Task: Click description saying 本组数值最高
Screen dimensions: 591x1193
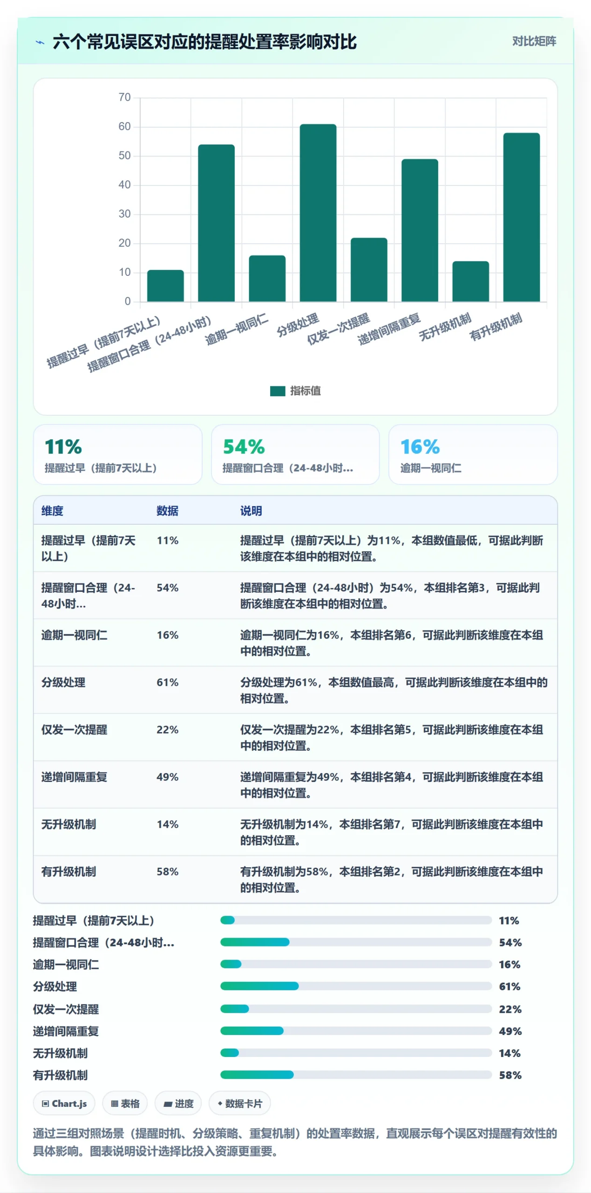Action: (x=394, y=690)
